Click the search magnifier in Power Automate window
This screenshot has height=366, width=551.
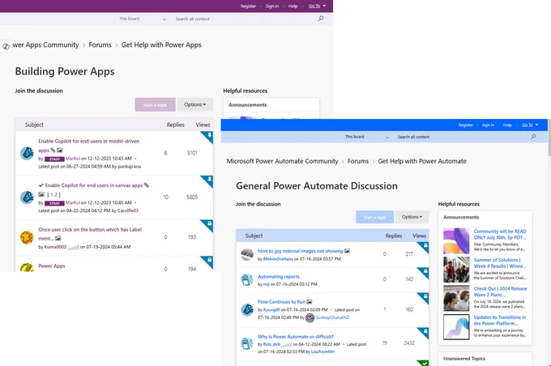coord(533,137)
